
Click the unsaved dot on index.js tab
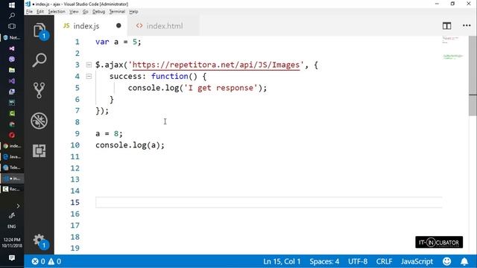[x=119, y=26]
